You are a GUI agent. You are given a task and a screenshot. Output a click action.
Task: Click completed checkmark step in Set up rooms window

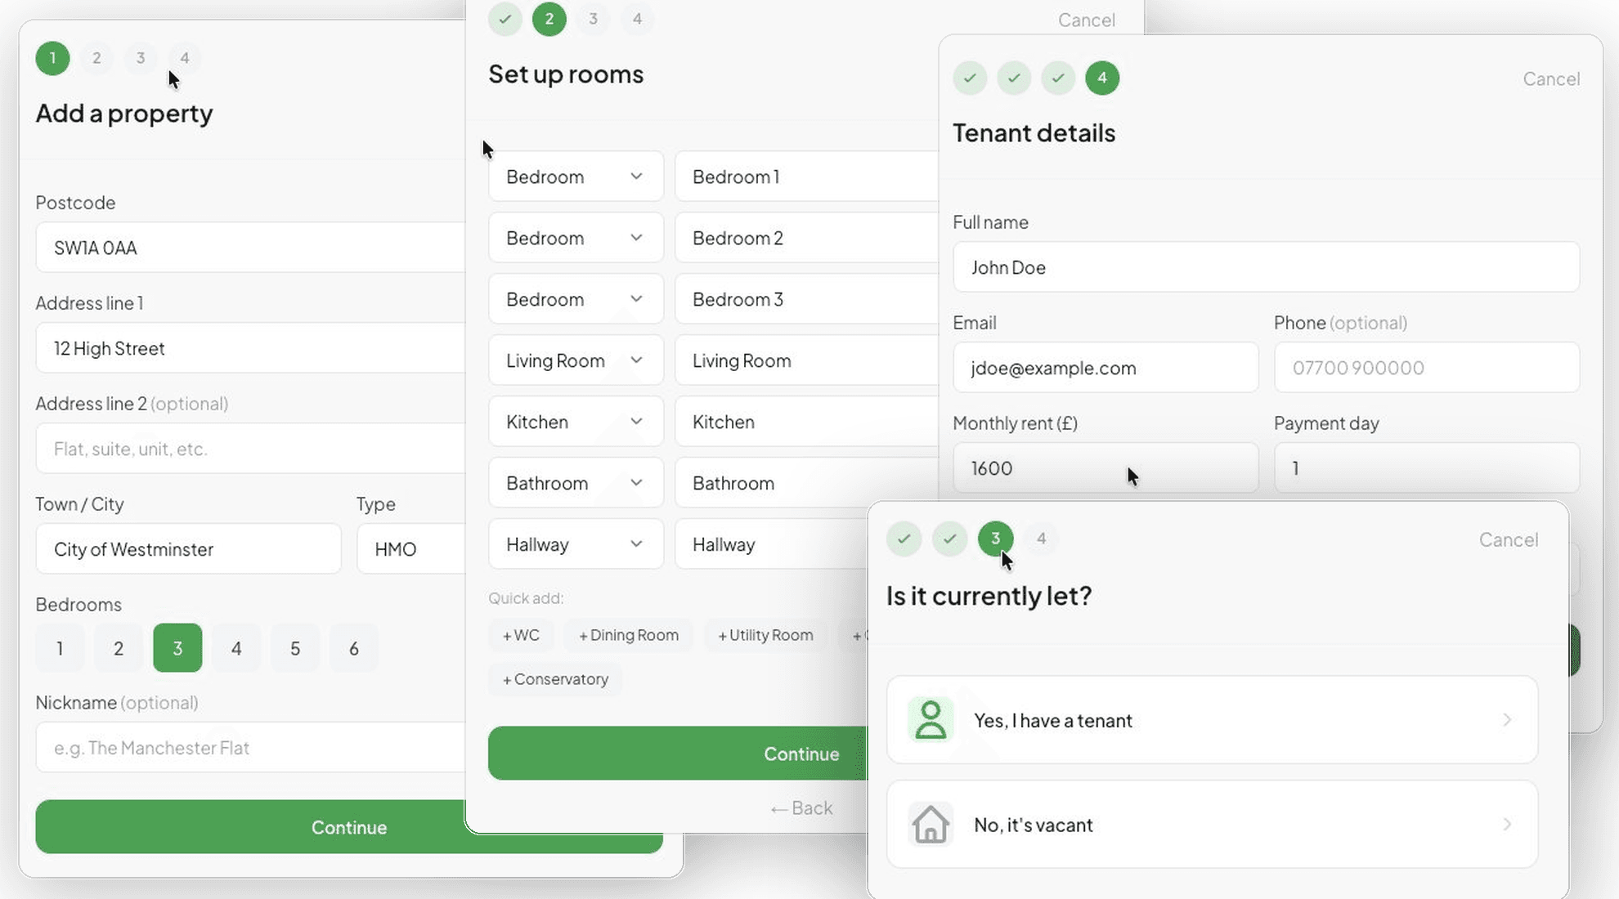coord(505,19)
